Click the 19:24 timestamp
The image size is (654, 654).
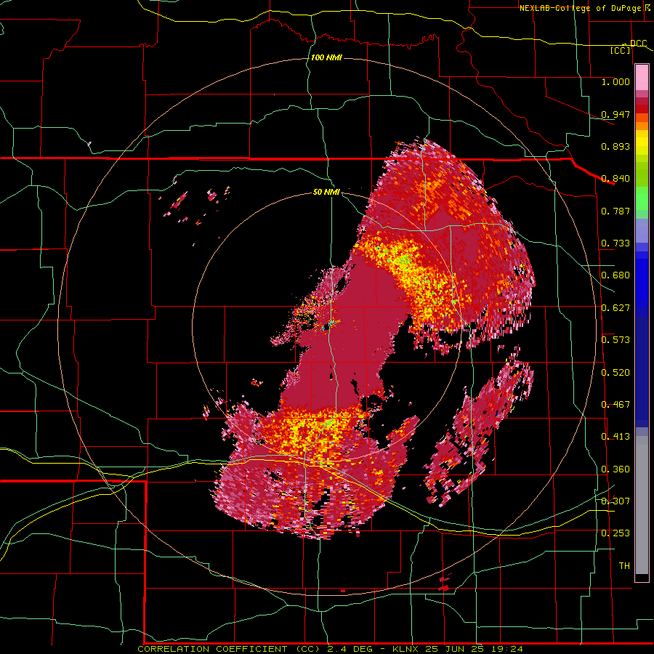pos(506,649)
